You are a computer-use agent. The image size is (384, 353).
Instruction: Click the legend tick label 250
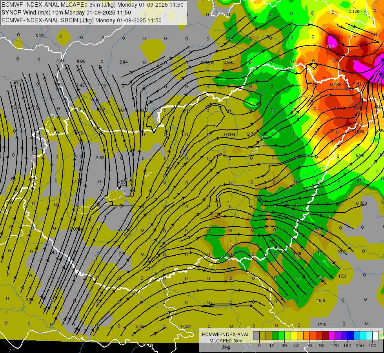click(360, 346)
